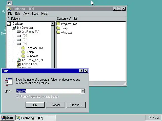Click the Run program icon in dialog
The height and width of the screenshot is (121, 162).
click(9, 82)
